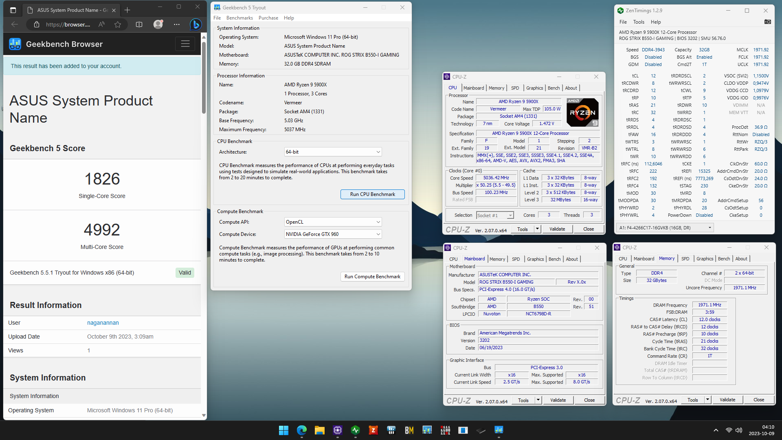Click the ZenTimings green taskbar icon
The width and height of the screenshot is (782, 440).
(355, 430)
